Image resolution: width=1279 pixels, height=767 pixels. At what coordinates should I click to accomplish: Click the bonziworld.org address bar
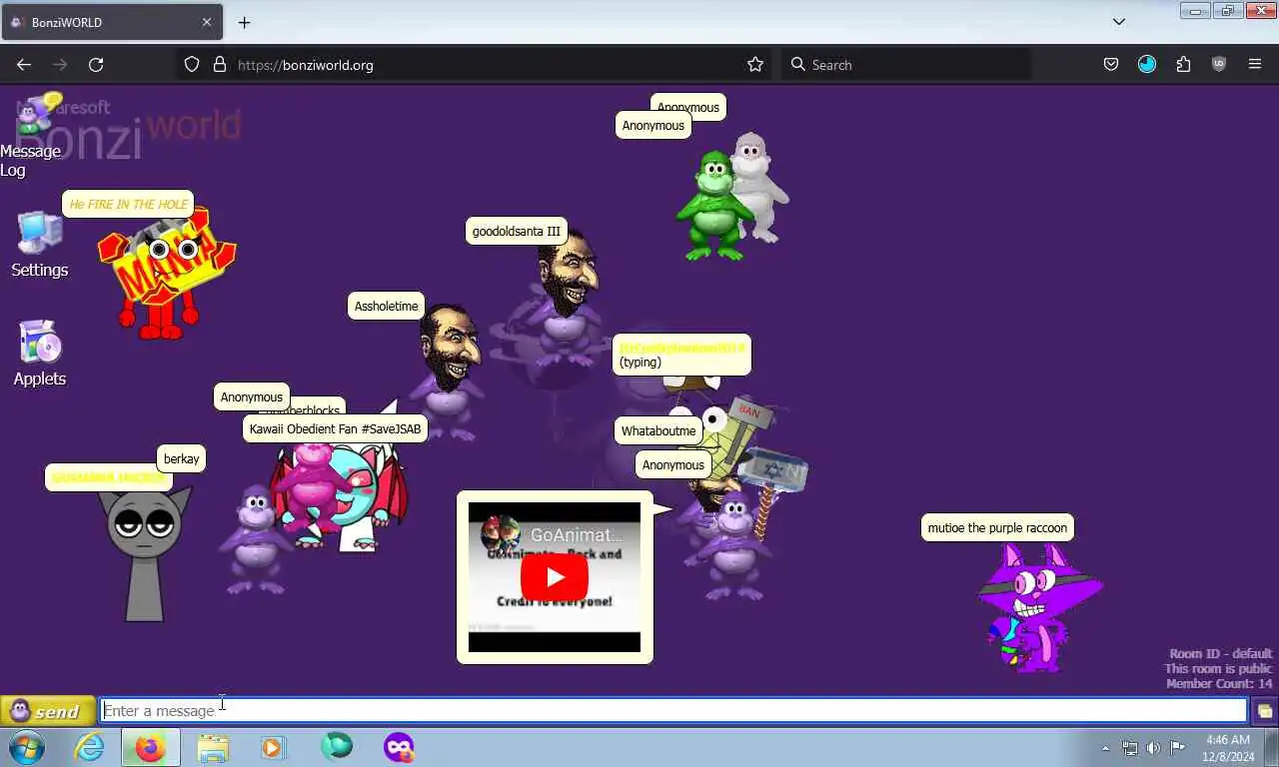pyautogui.click(x=473, y=64)
